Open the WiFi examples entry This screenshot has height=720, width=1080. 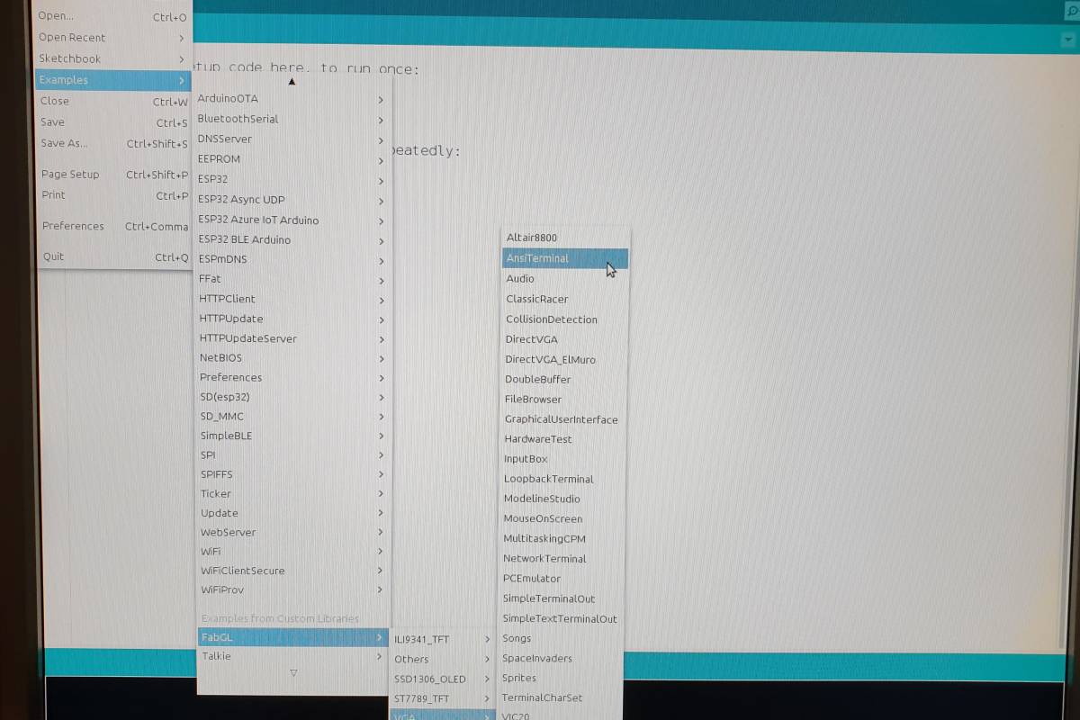coord(292,552)
